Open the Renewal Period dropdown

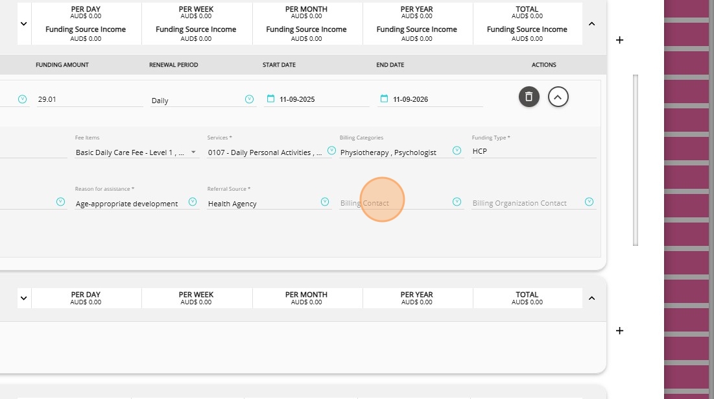pos(249,99)
